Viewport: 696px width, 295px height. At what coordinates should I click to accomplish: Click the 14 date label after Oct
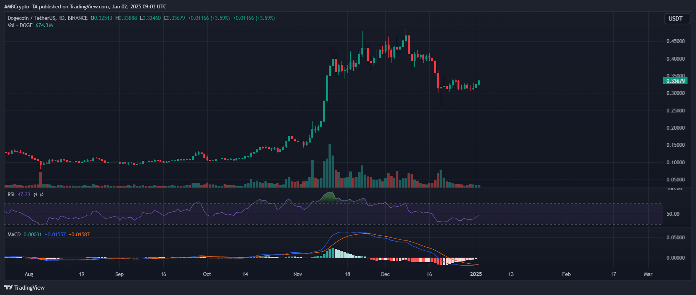click(245, 274)
